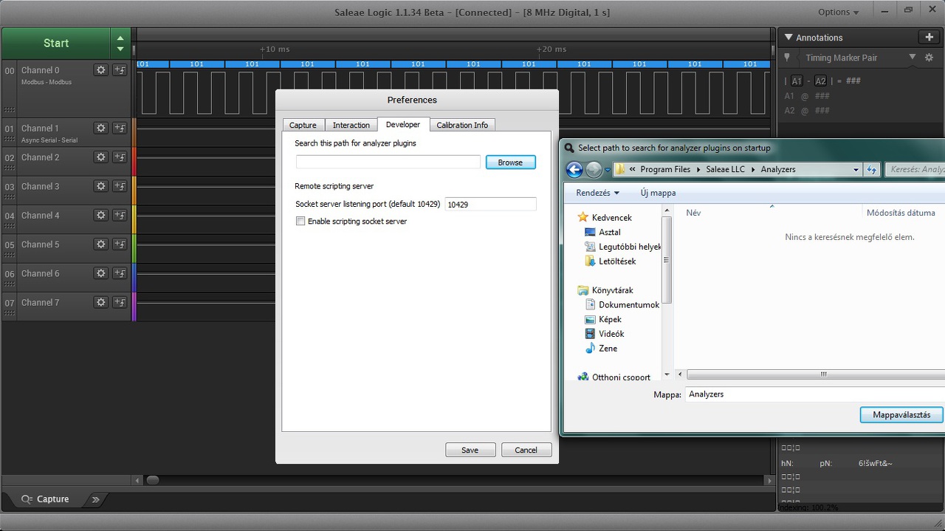Screen dimensions: 945x531
Task: Open Channel 6 settings gear
Action: (x=101, y=273)
